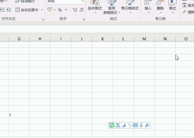Click the 删除 delete cells button
Viewport: 194px width, 138px height.
click(x=160, y=7)
